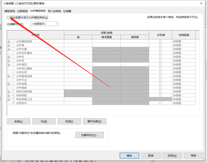Expand the 分析管道连接 tree node
207x162 pixels.
pos(9,76)
